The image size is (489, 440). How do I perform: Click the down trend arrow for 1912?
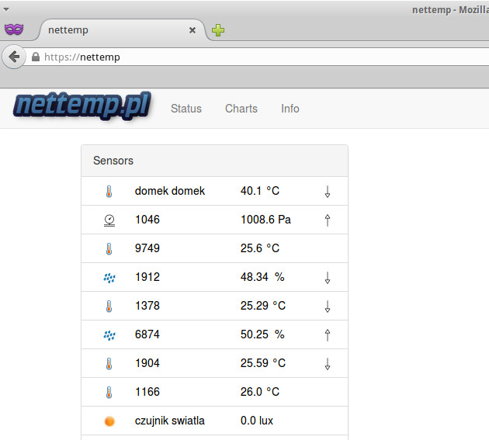coord(328,278)
